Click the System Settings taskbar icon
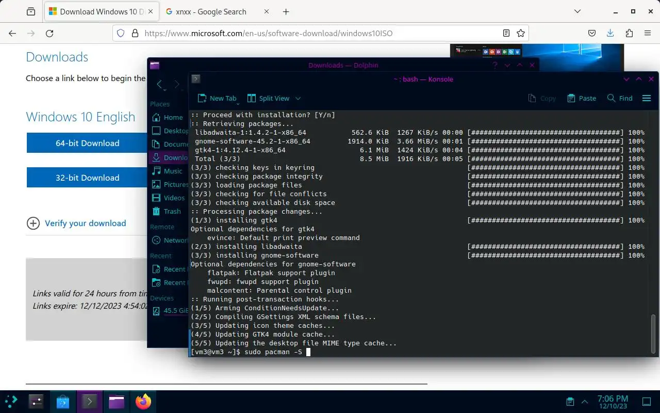 tap(36, 401)
